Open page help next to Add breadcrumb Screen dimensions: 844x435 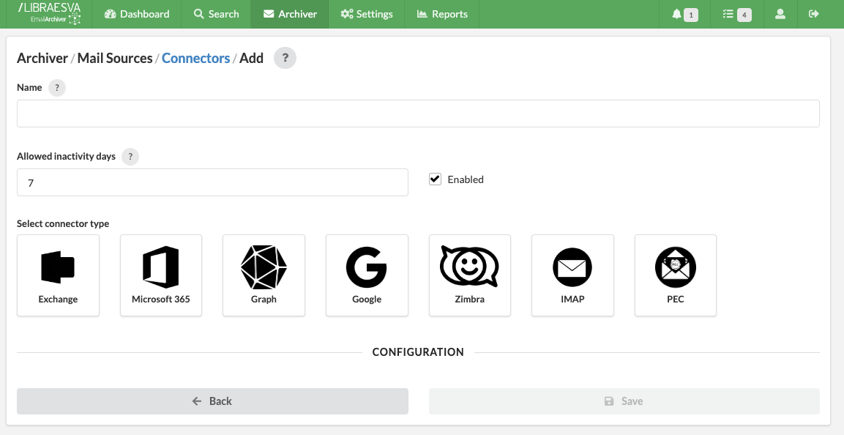[x=285, y=58]
